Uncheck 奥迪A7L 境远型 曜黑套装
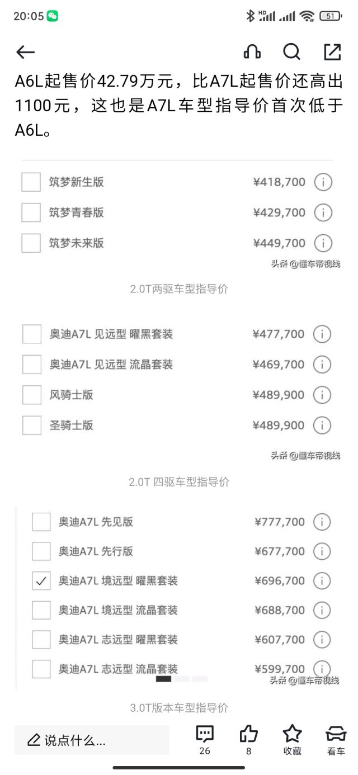 tap(40, 580)
